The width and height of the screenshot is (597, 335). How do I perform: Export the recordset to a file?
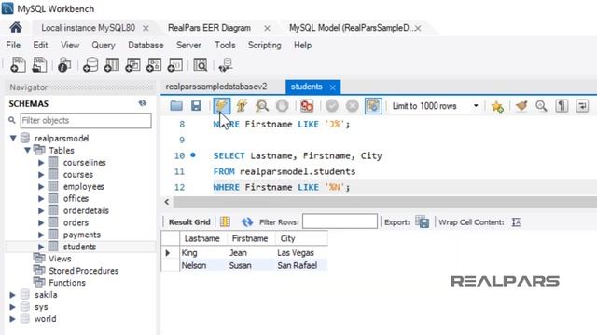(423, 221)
